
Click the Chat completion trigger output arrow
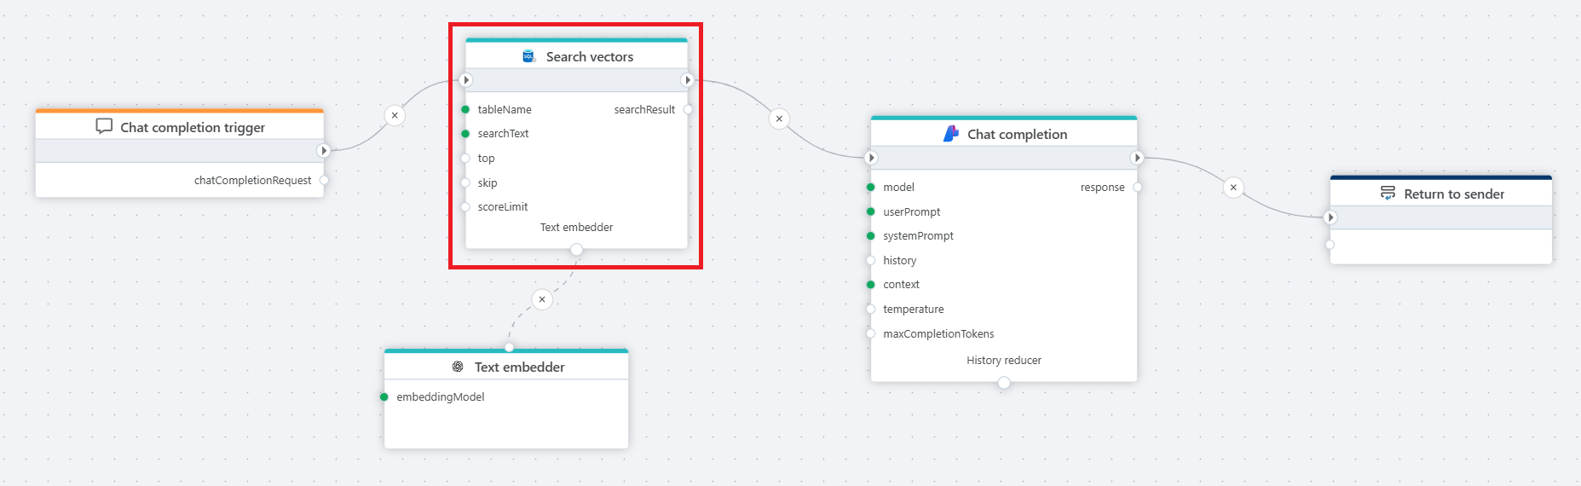(x=323, y=151)
